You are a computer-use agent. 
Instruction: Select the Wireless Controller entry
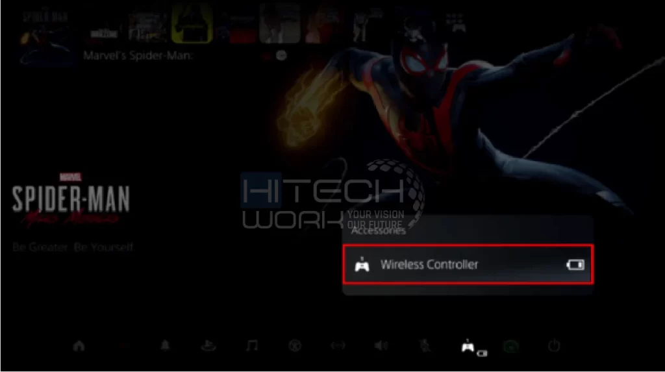point(468,265)
